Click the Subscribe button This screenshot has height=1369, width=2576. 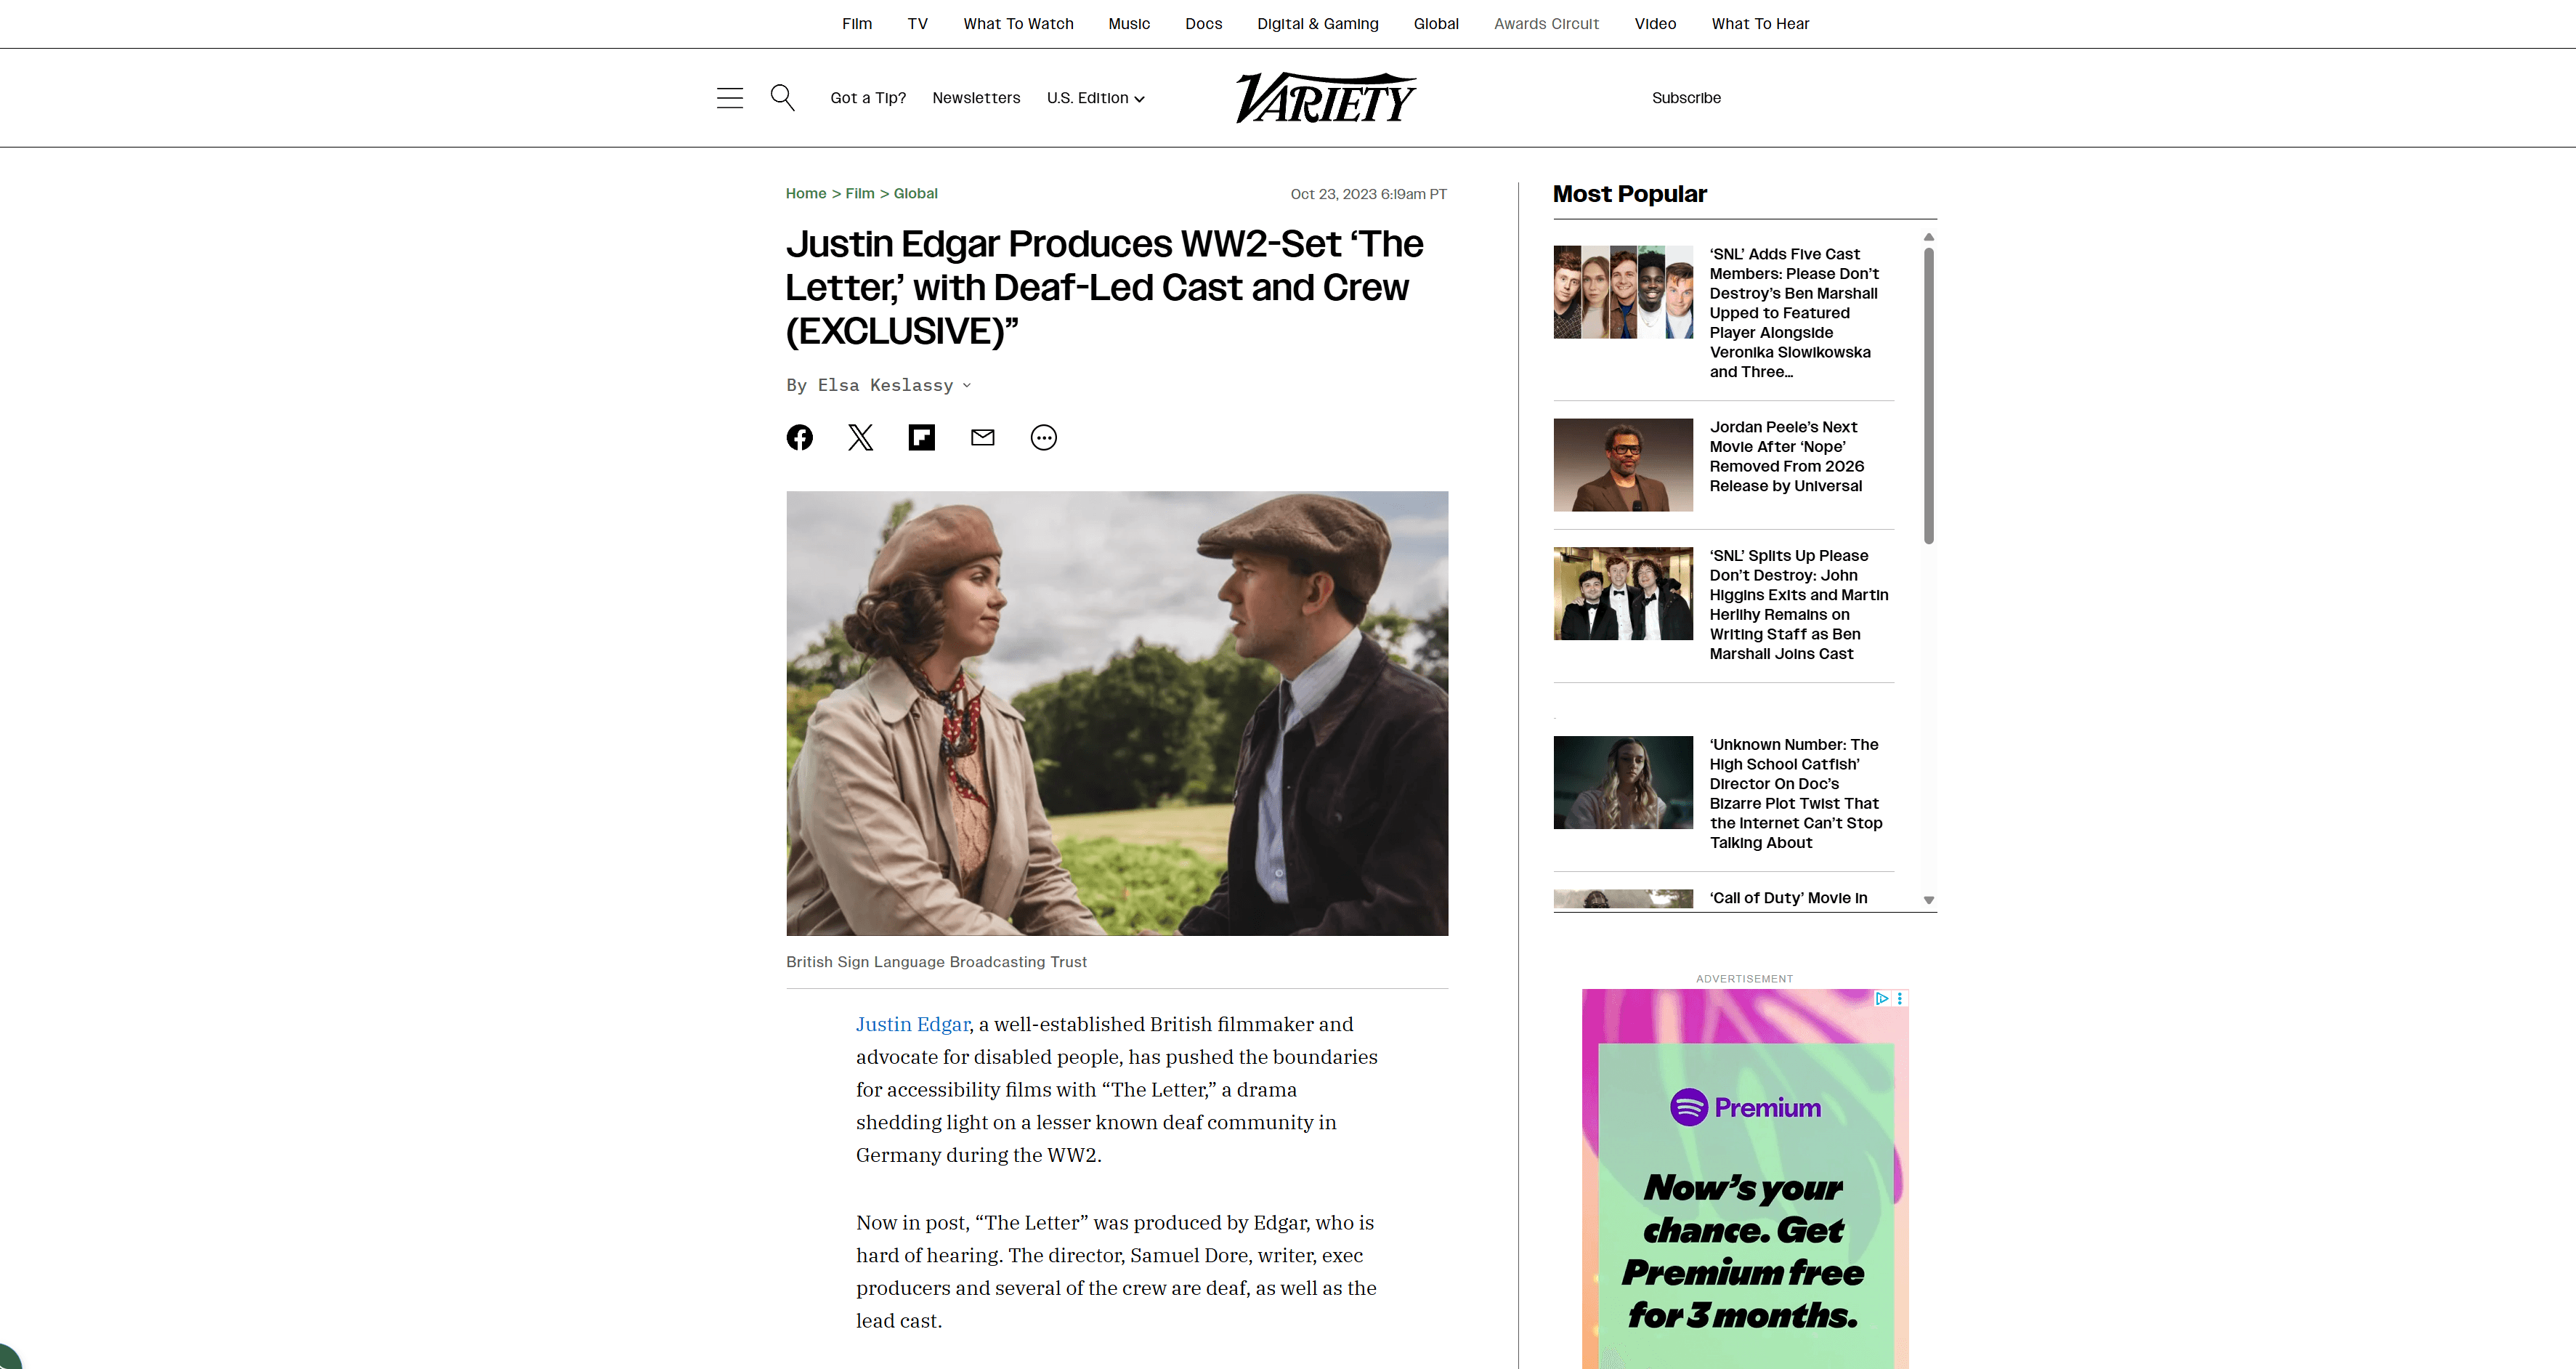[1686, 98]
